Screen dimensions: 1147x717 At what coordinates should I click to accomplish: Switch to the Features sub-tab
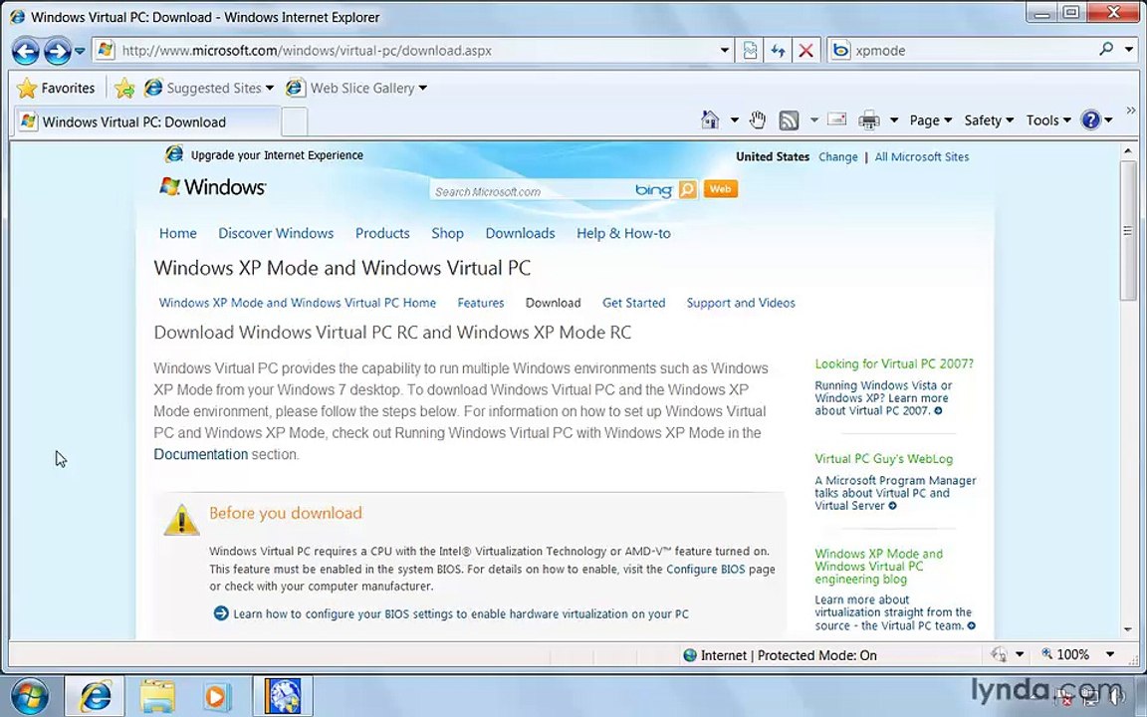(x=481, y=303)
